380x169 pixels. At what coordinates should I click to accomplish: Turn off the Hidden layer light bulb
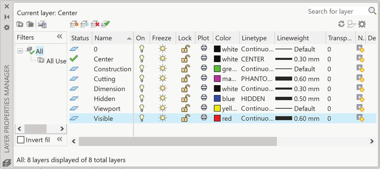pos(142,99)
